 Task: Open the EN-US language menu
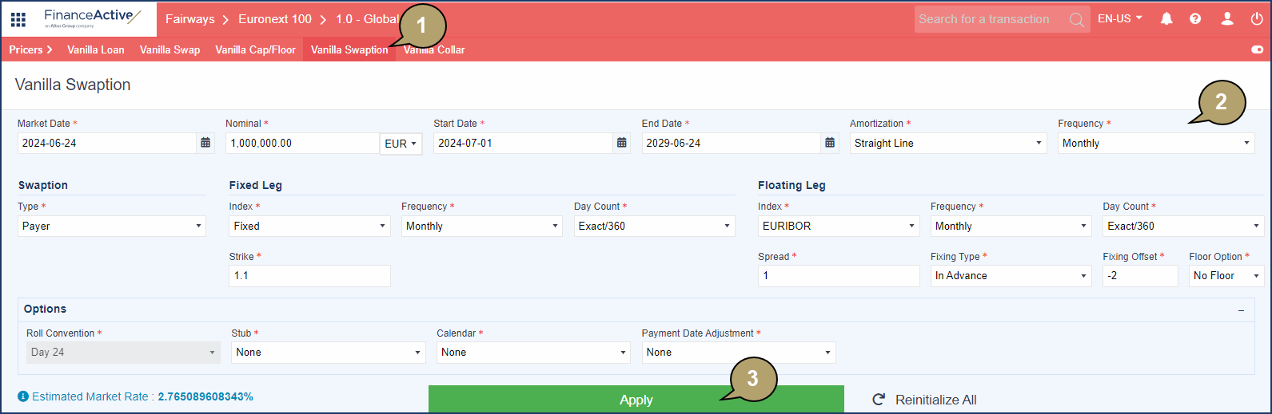coord(1119,18)
